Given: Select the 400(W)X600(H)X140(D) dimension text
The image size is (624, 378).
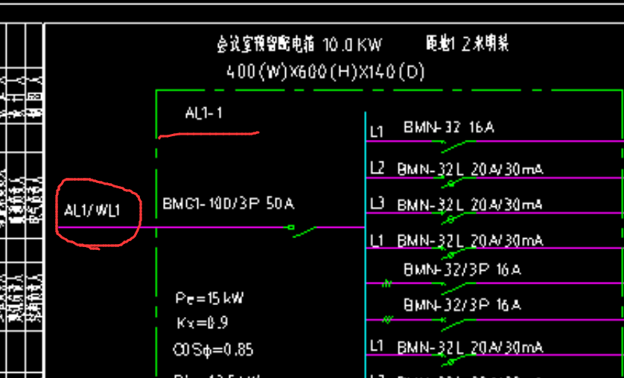Looking at the screenshot, I should tap(325, 72).
